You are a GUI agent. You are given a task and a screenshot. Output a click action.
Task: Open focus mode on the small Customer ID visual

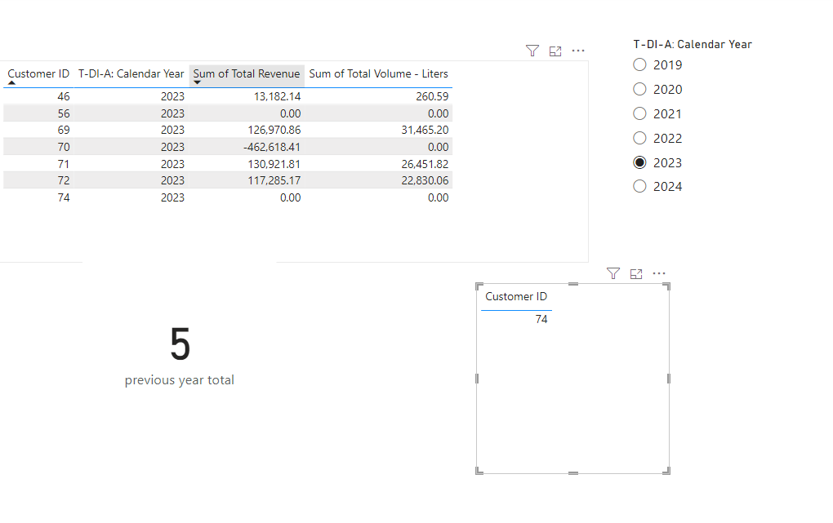(x=636, y=273)
